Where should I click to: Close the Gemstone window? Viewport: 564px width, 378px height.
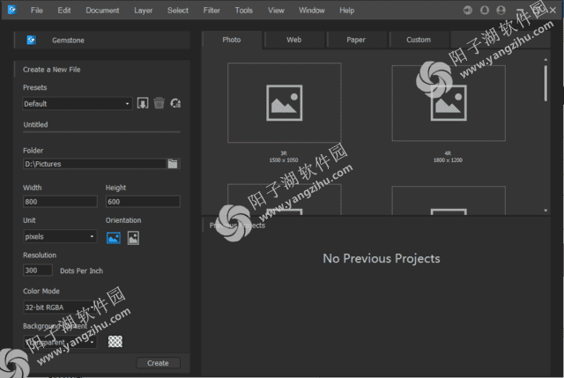click(x=553, y=11)
